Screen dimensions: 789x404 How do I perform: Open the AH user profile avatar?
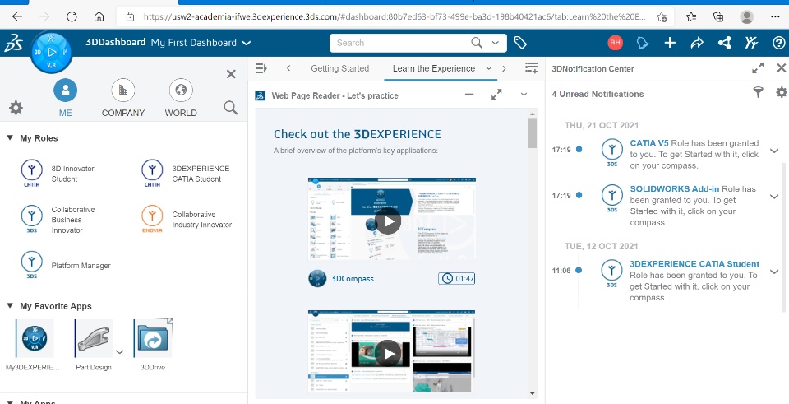pyautogui.click(x=615, y=43)
